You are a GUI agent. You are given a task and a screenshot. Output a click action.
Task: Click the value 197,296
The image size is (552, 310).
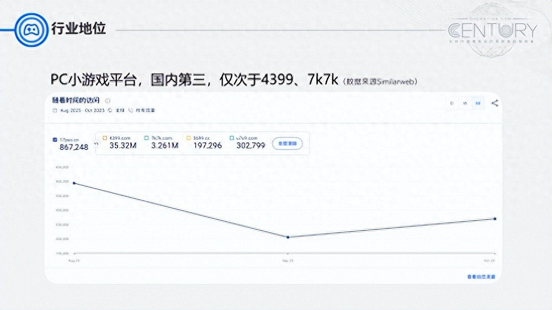tap(208, 145)
